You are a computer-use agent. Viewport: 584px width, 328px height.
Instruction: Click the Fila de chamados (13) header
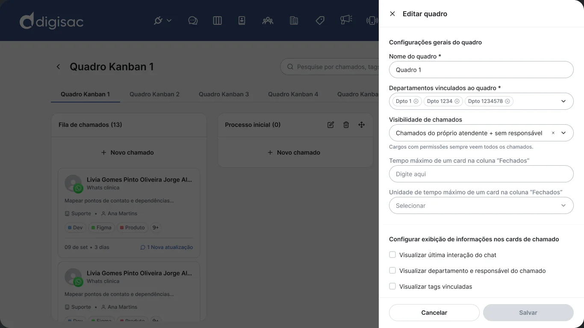(x=90, y=125)
